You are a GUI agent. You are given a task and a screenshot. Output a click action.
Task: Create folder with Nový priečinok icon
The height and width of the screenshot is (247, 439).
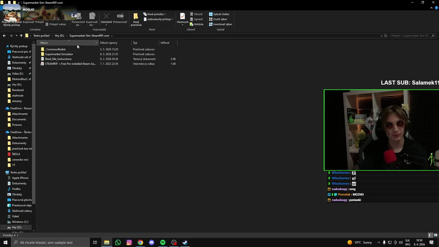pos(136,16)
